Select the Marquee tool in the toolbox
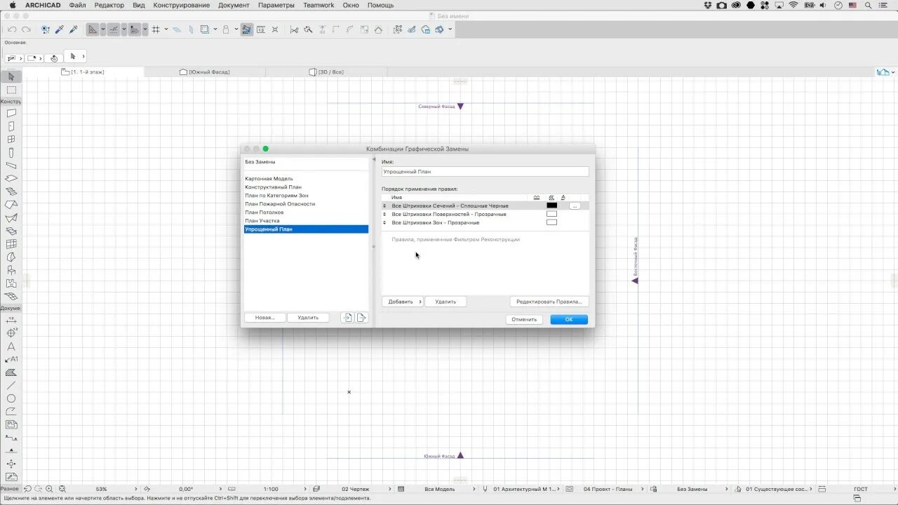Image resolution: width=898 pixels, height=505 pixels. 11,90
